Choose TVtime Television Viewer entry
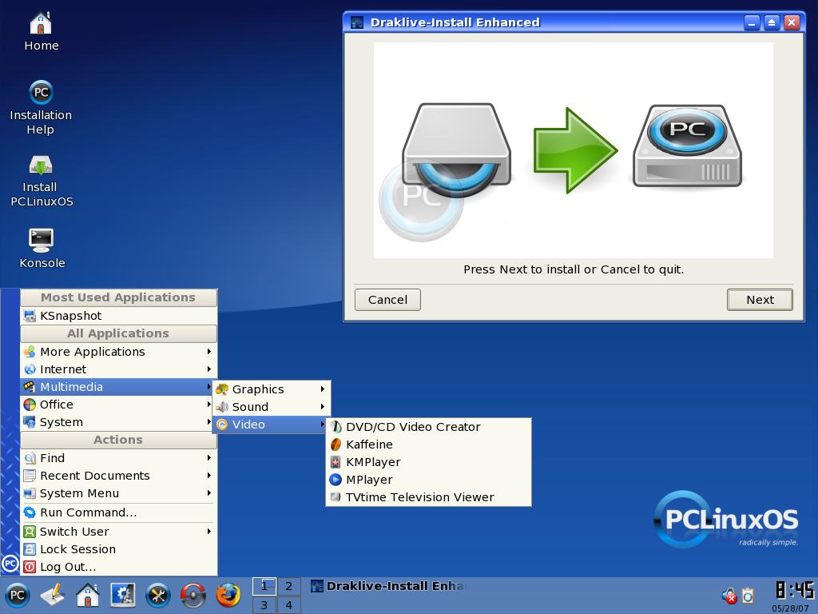 coord(428,497)
